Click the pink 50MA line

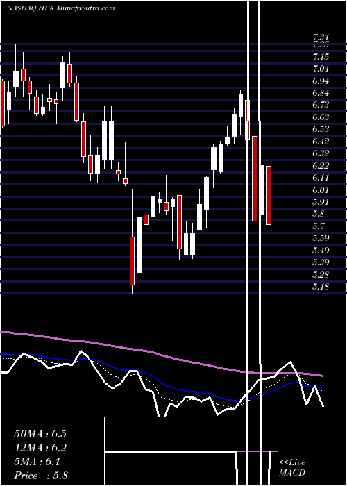[x=161, y=355]
